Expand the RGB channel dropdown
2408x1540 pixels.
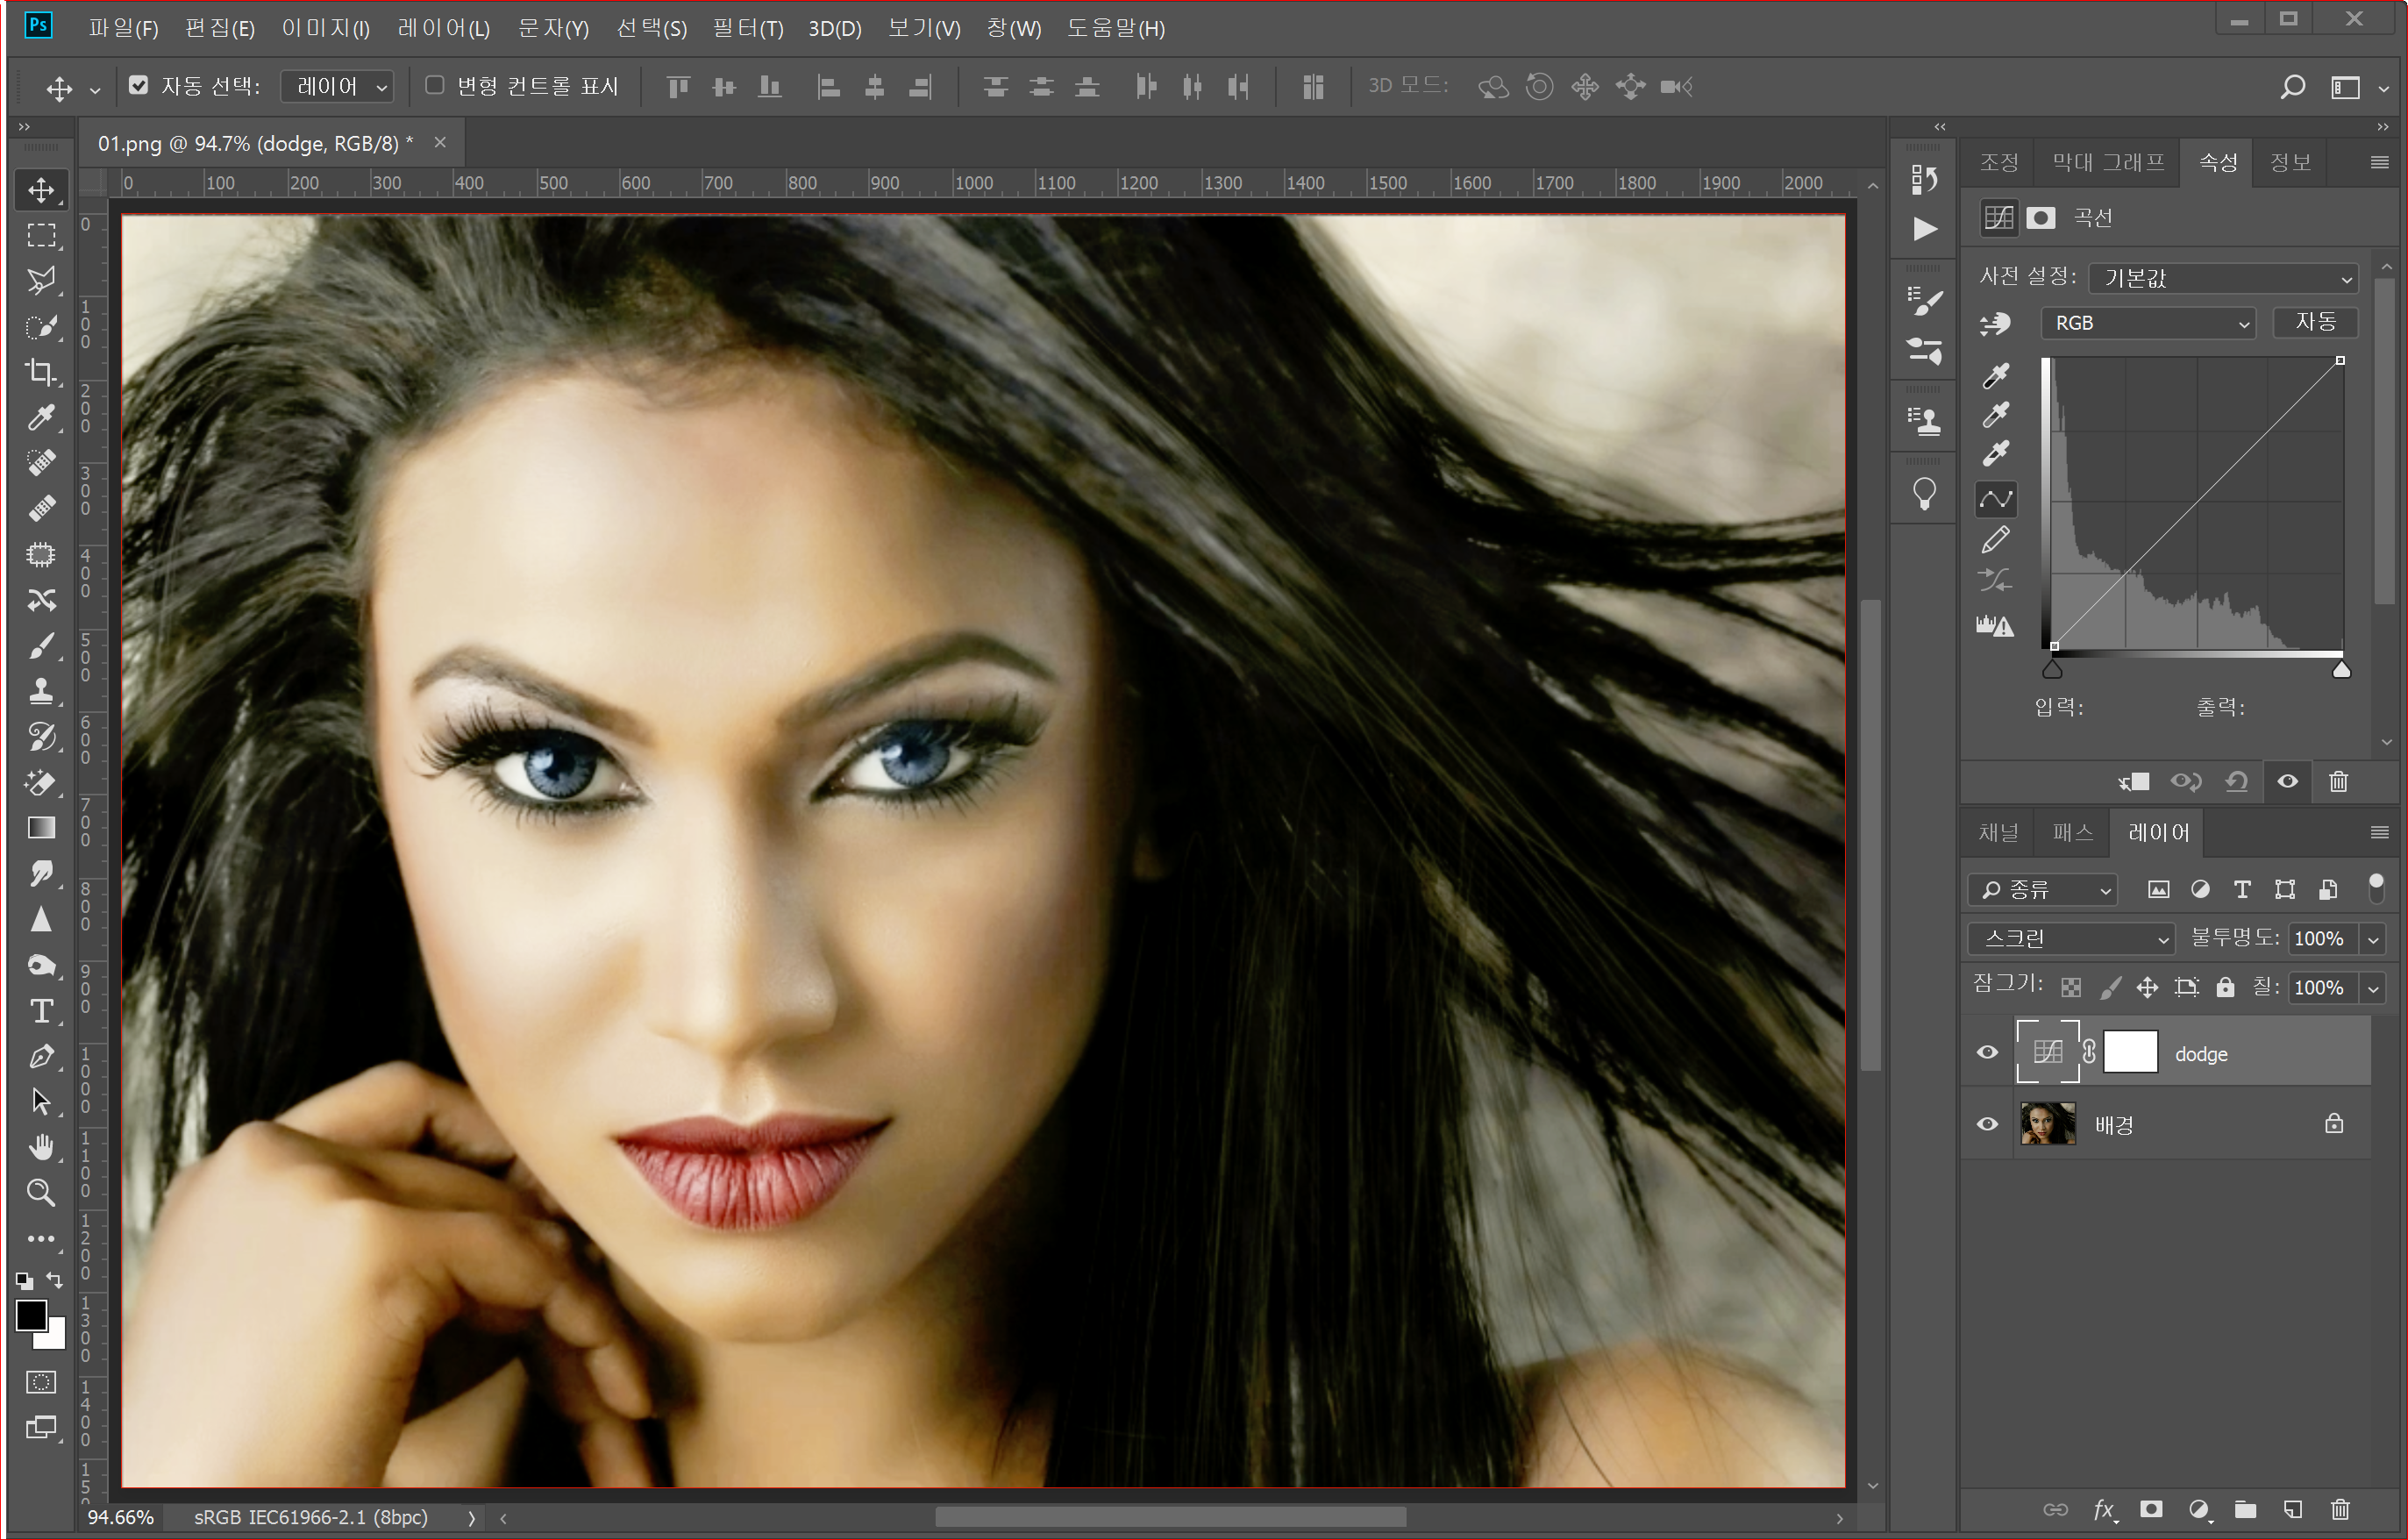[2148, 323]
